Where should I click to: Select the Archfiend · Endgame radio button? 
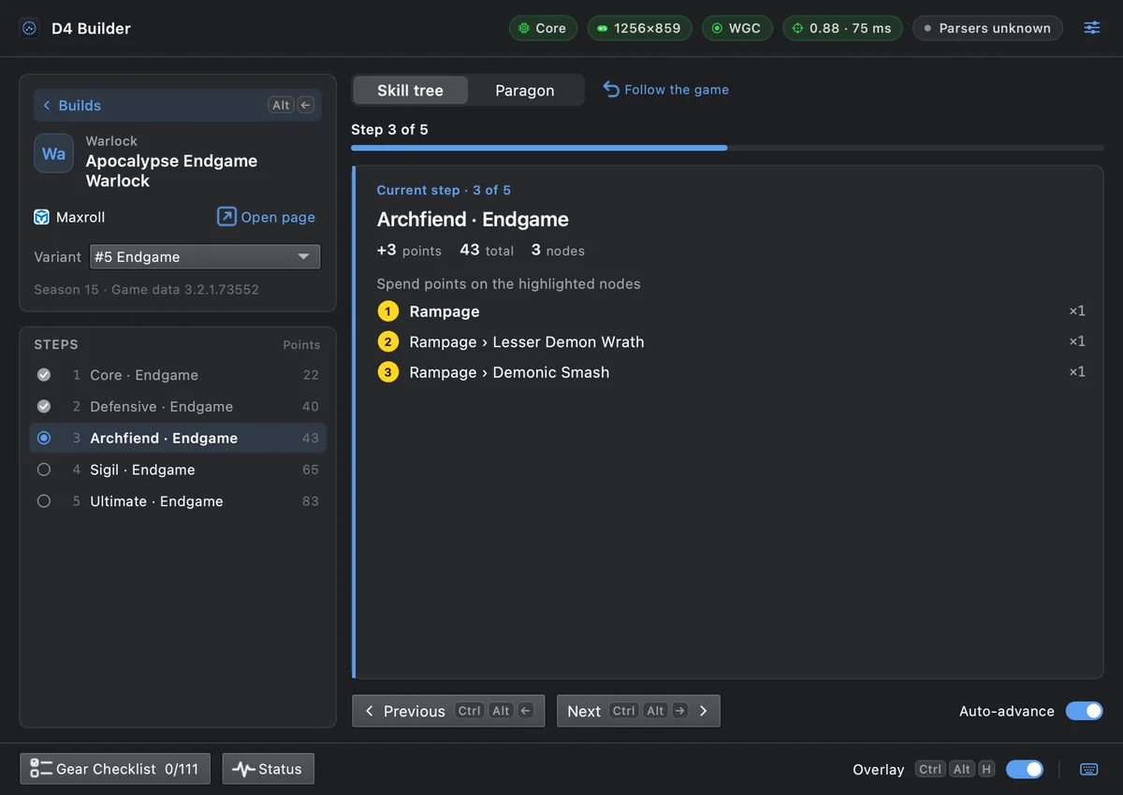[x=44, y=438]
